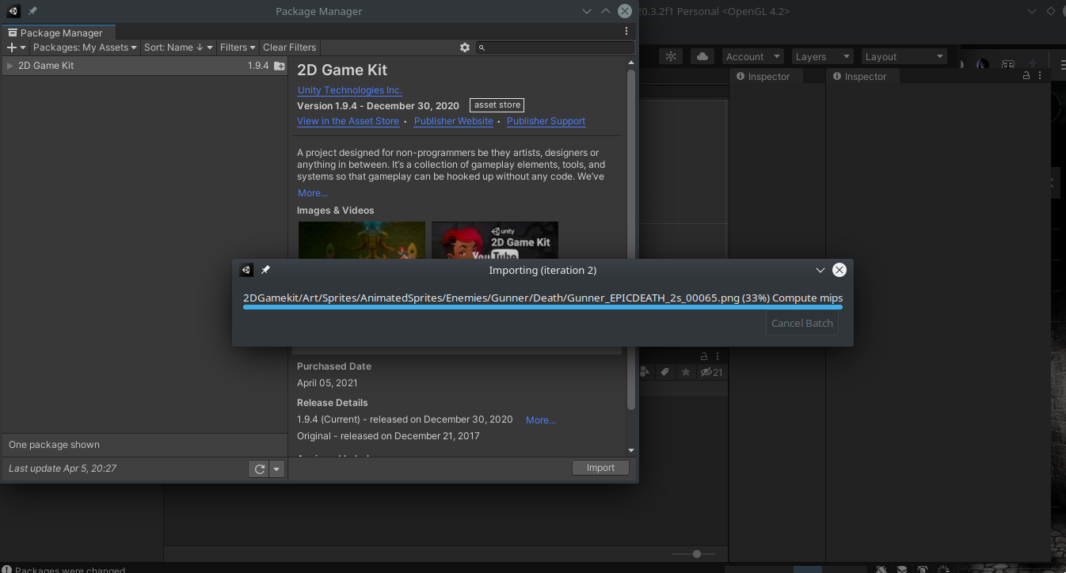
Task: Open the 2D Game Kit YouTube video thumbnail
Action: (494, 241)
